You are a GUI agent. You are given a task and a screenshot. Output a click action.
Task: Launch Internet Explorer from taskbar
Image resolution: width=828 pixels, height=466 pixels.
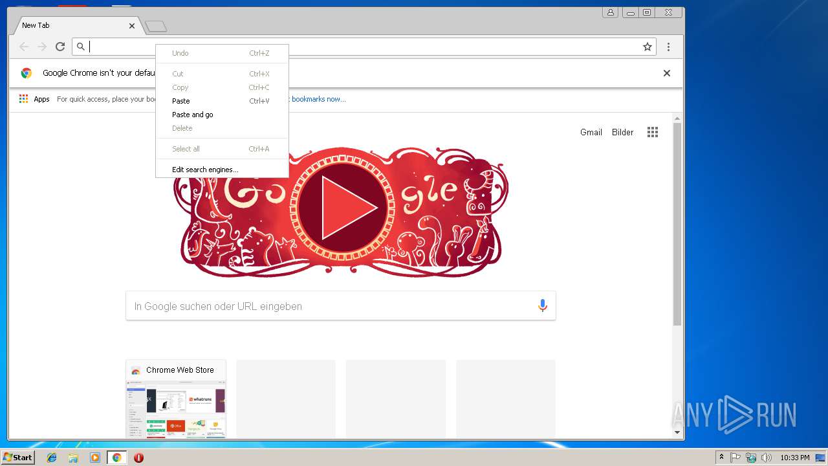[52, 458]
